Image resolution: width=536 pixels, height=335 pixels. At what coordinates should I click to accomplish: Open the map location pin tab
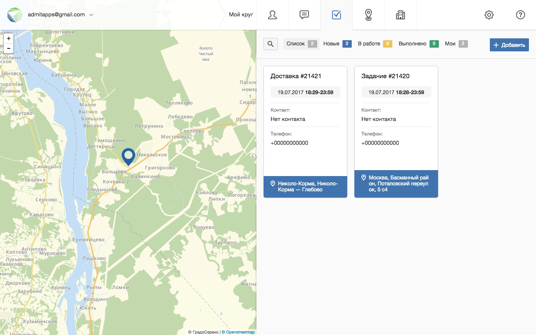(x=368, y=15)
